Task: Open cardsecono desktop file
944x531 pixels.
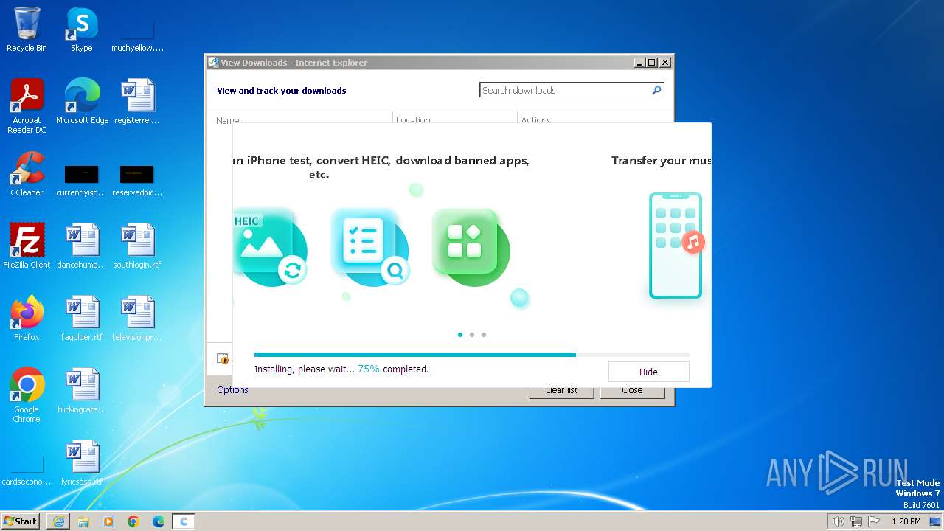Action: pyautogui.click(x=27, y=471)
